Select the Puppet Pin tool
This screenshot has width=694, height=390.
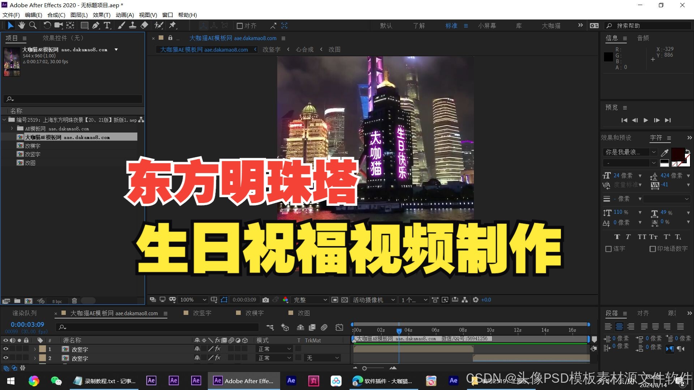point(172,25)
